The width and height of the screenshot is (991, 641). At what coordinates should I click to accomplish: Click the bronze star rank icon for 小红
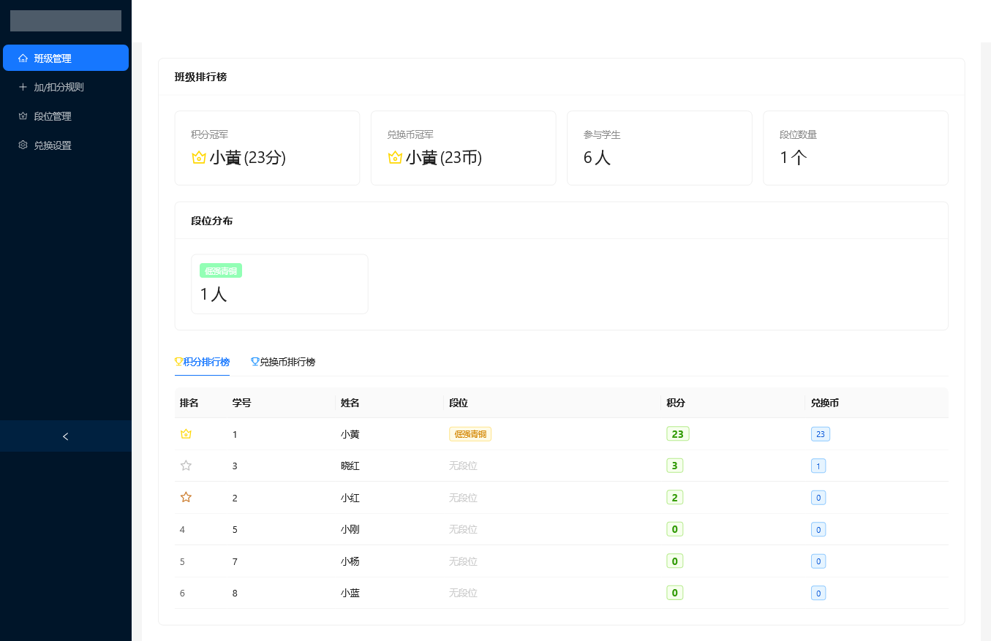[186, 497]
